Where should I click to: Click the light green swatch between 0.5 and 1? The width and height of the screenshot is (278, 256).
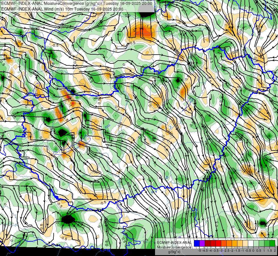[262, 243]
